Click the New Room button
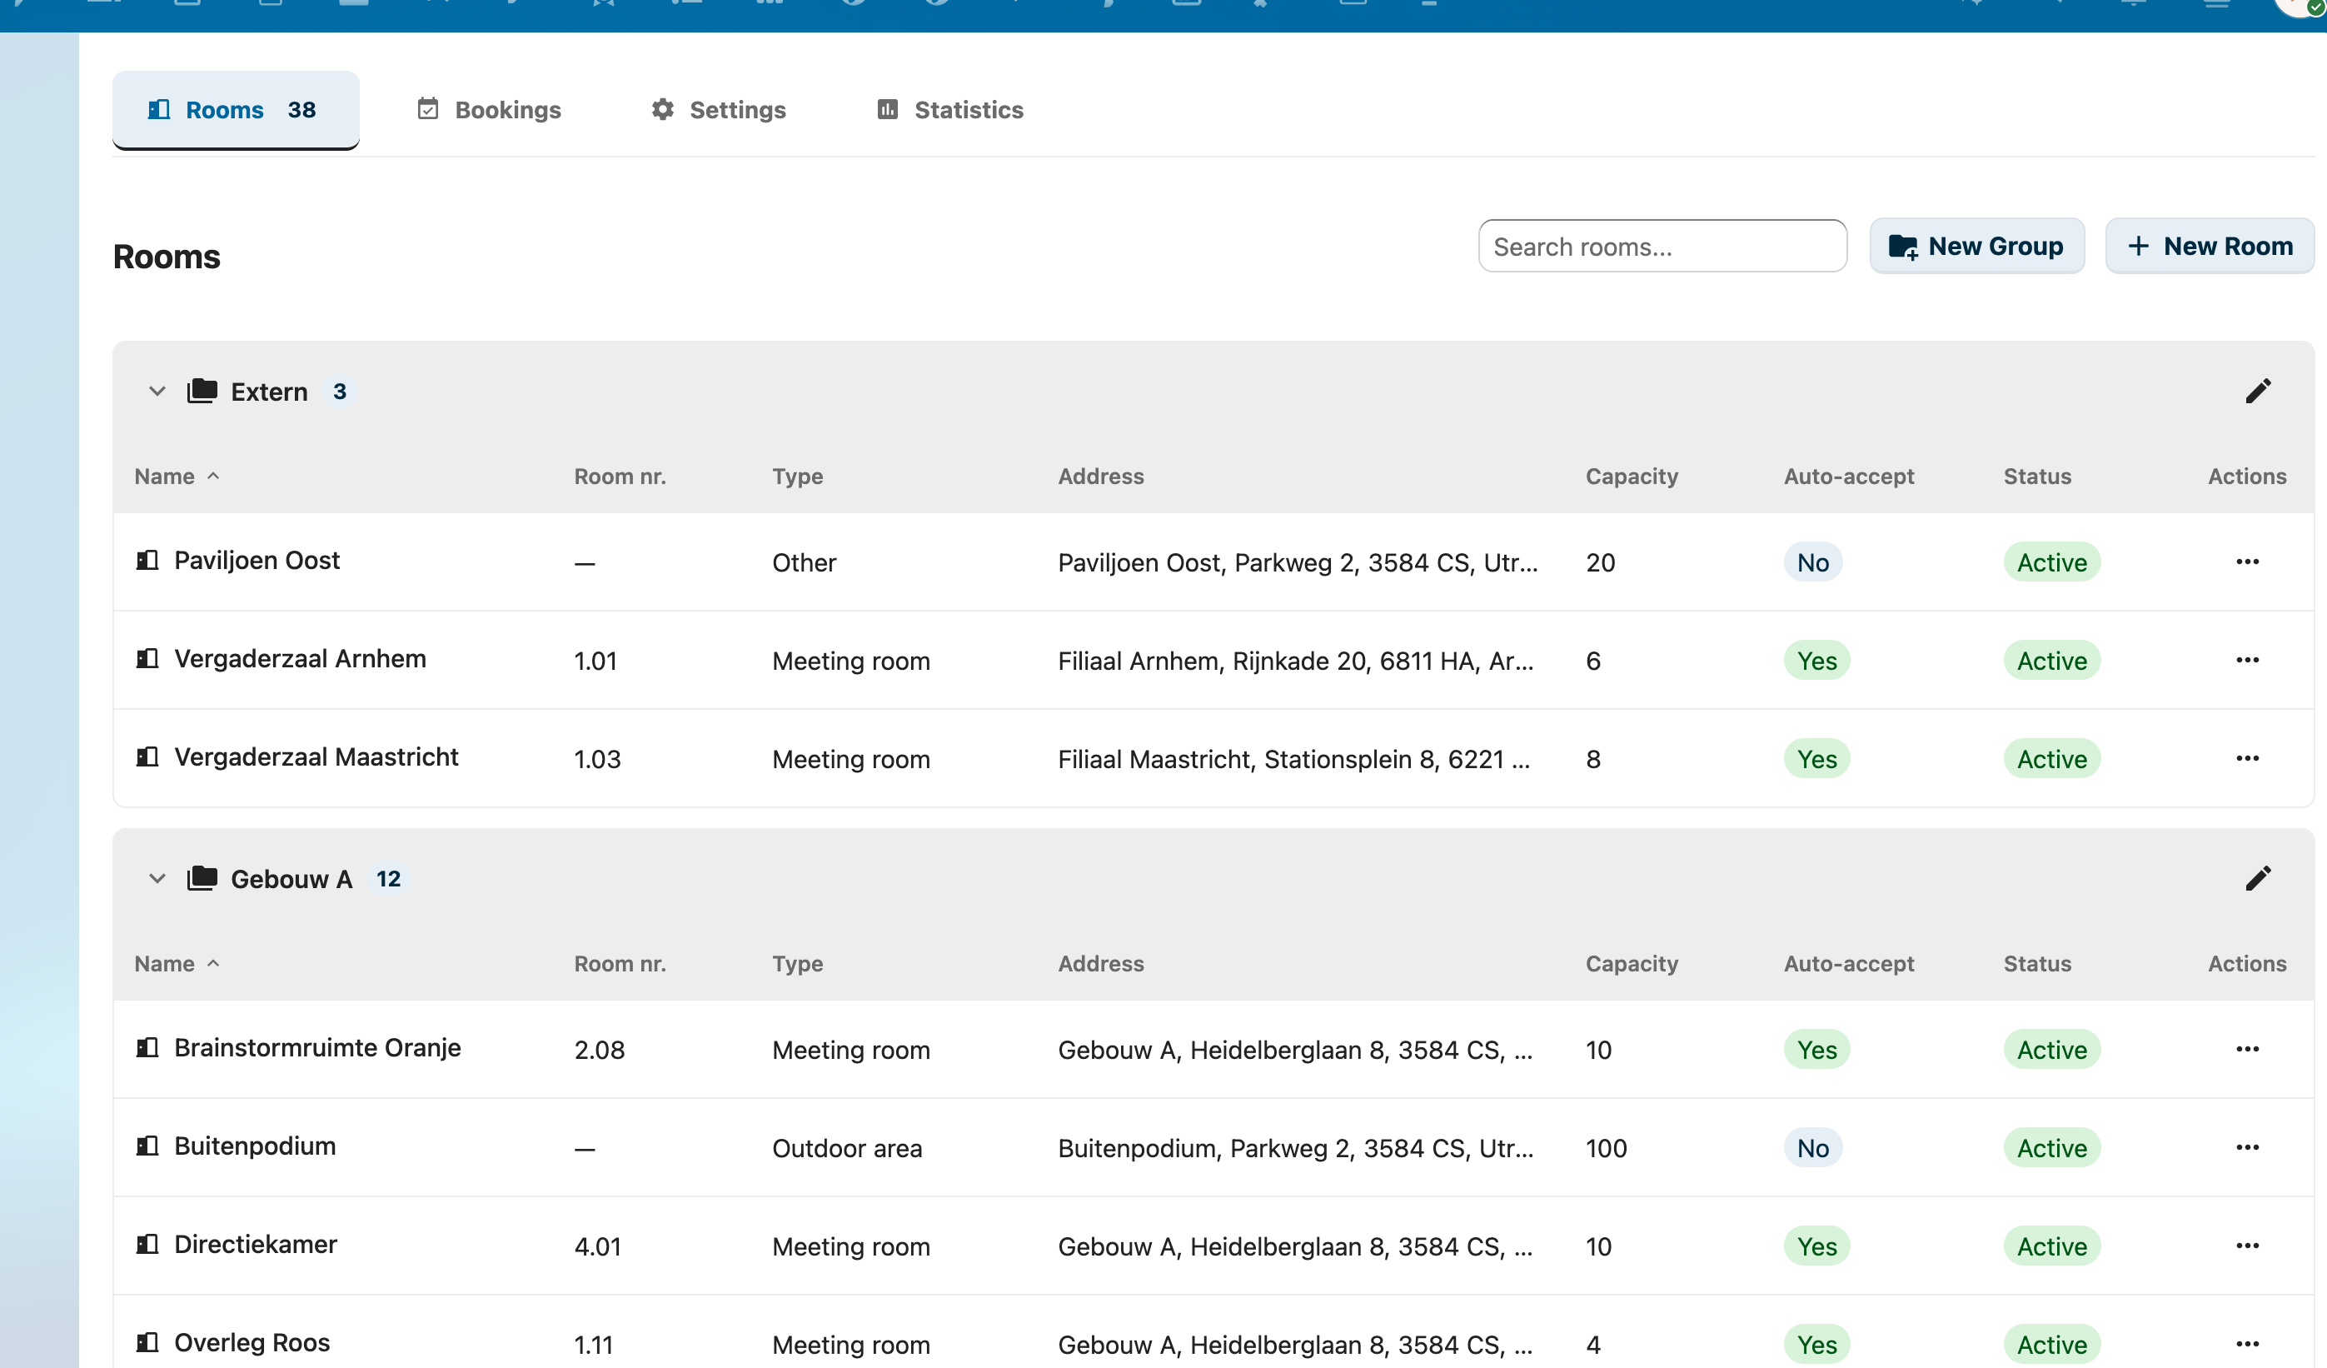Image resolution: width=2327 pixels, height=1368 pixels. click(2209, 247)
